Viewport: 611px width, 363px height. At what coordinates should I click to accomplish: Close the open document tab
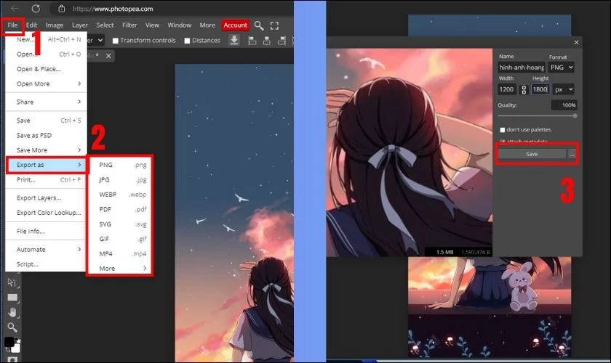(x=108, y=56)
